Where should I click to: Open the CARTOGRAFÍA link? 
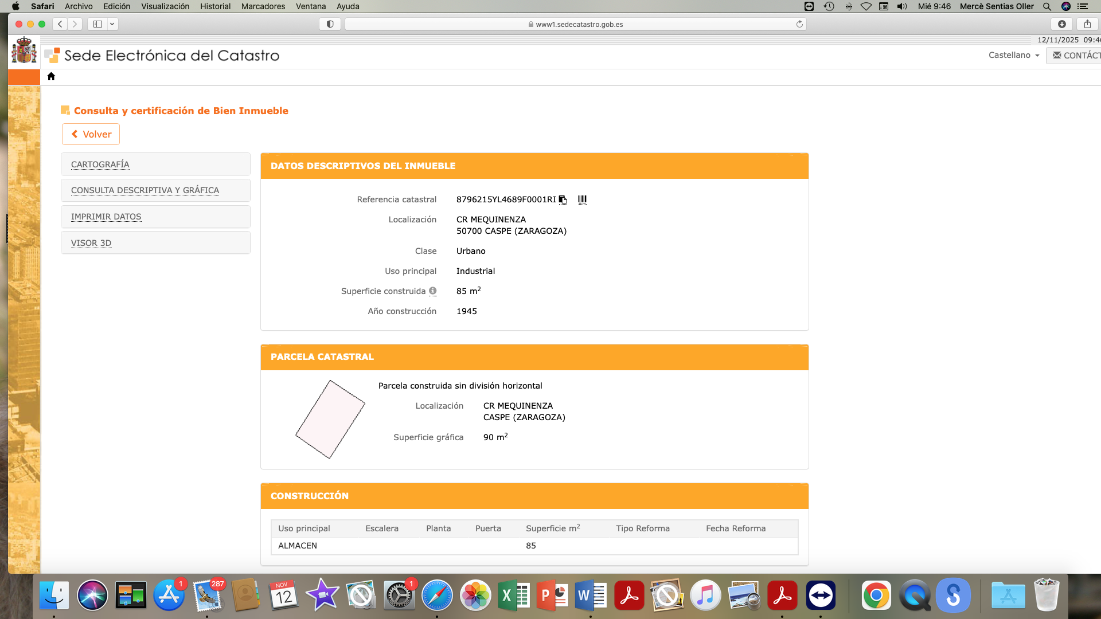pyautogui.click(x=100, y=164)
